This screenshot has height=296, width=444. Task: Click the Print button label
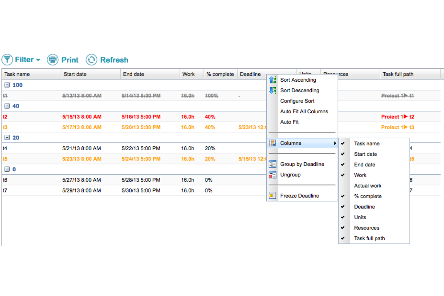70,60
